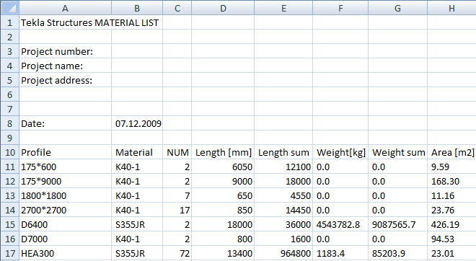
Task: Click weight value 1183.4
Action: point(340,253)
